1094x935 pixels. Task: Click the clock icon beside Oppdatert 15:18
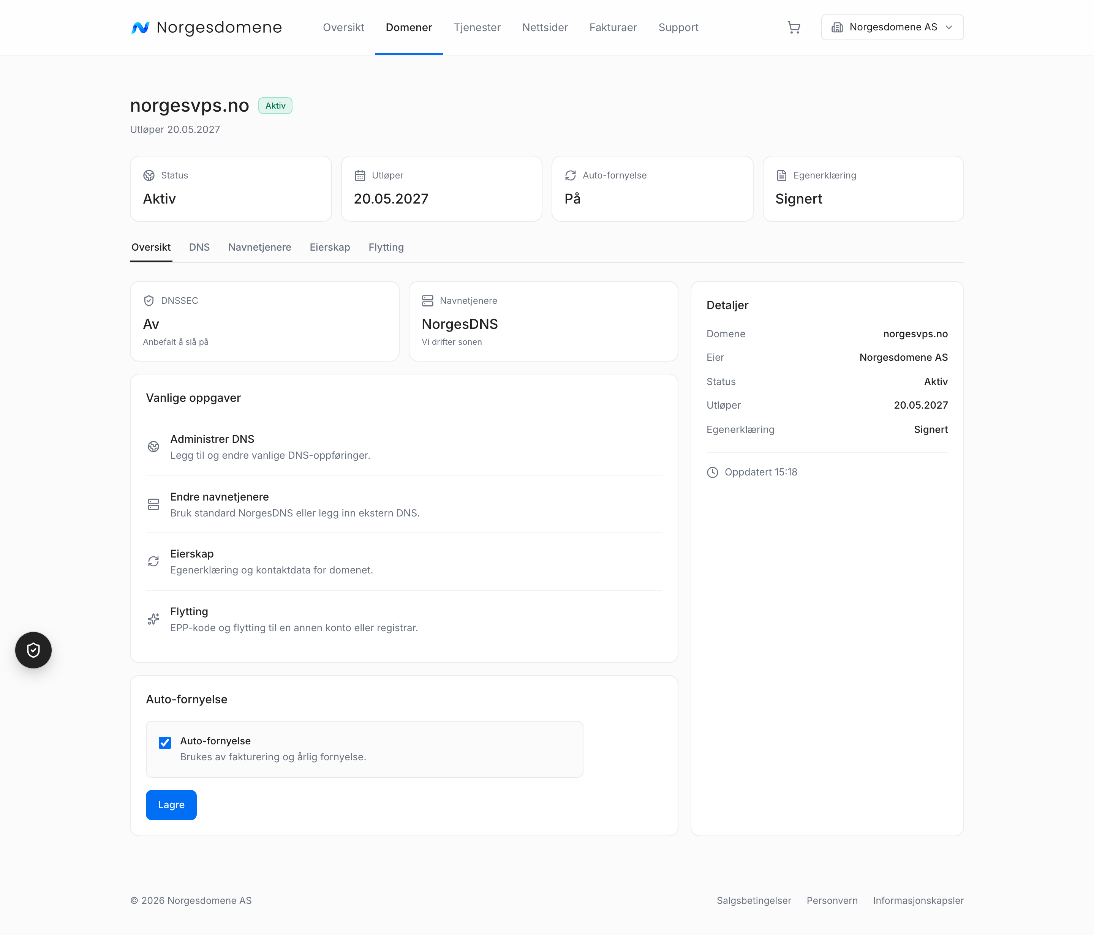click(x=713, y=472)
